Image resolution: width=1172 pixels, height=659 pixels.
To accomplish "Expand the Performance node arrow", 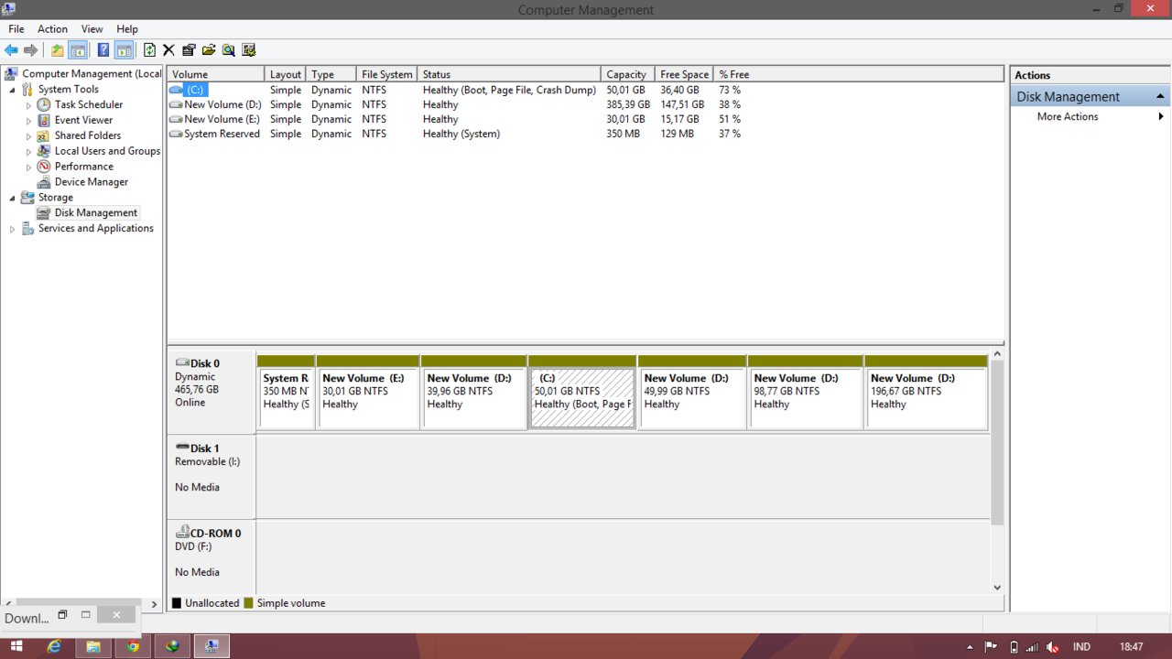I will [28, 167].
